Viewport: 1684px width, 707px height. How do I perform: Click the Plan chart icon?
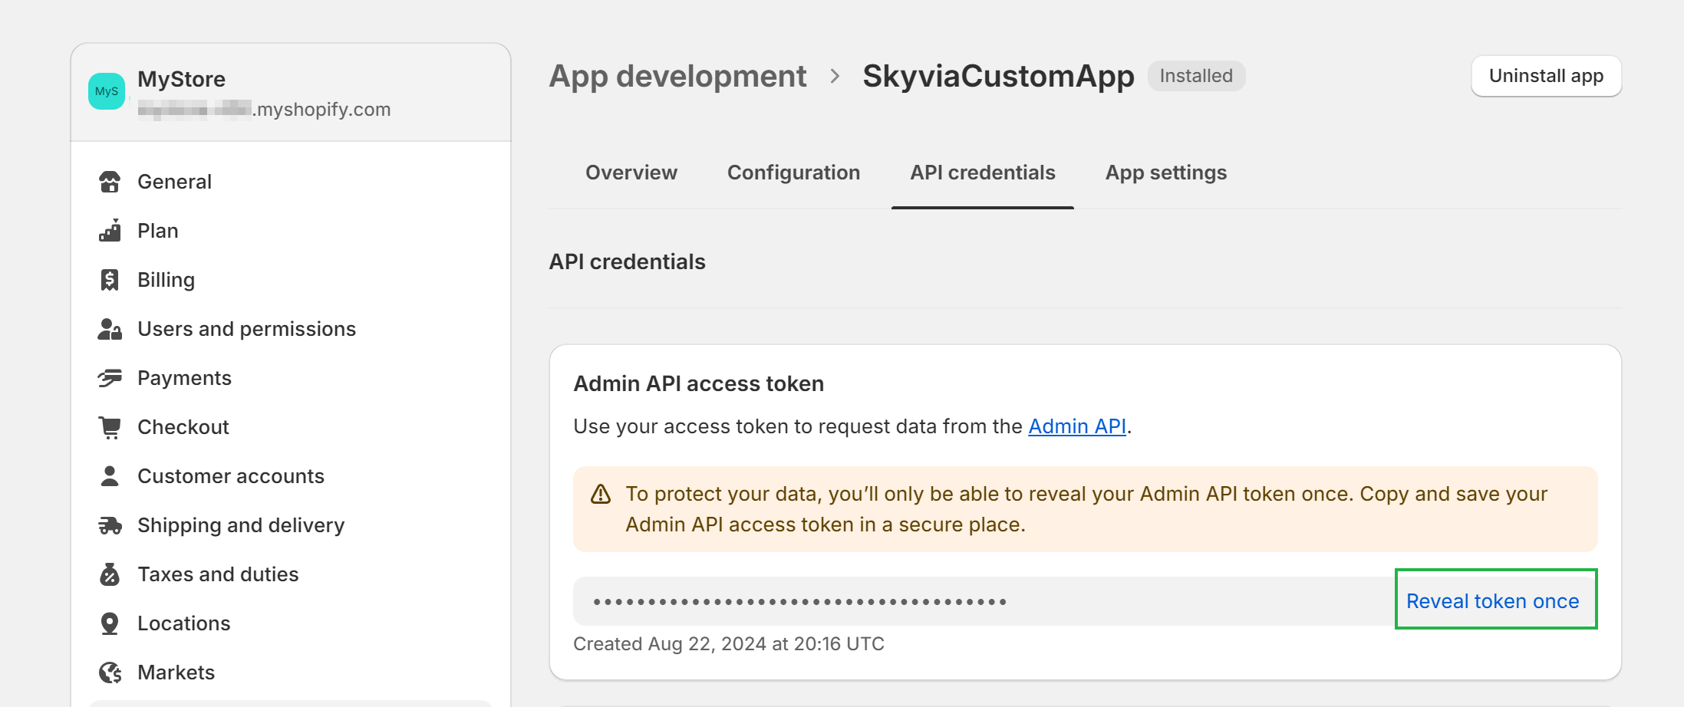click(x=110, y=231)
